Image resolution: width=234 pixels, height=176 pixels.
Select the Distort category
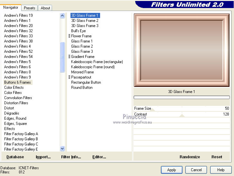tap(9, 108)
